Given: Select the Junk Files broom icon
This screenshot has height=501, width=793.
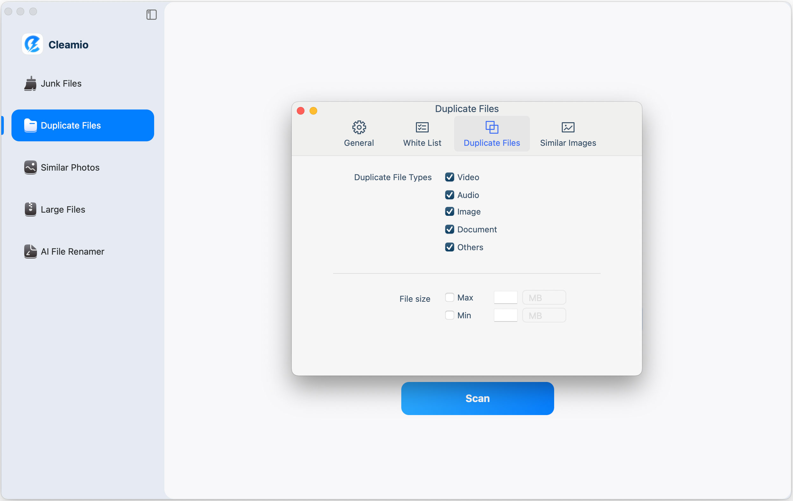Looking at the screenshot, I should (x=30, y=83).
